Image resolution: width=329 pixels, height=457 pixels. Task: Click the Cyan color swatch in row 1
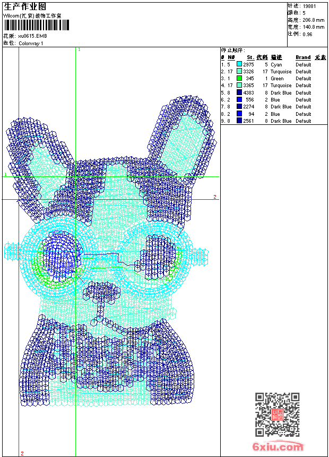pyautogui.click(x=239, y=64)
